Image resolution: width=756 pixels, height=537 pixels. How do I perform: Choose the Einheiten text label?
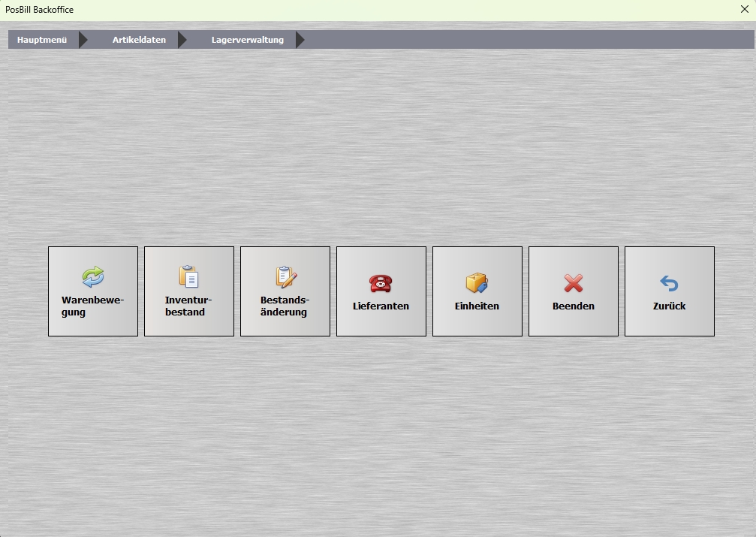[x=477, y=306]
